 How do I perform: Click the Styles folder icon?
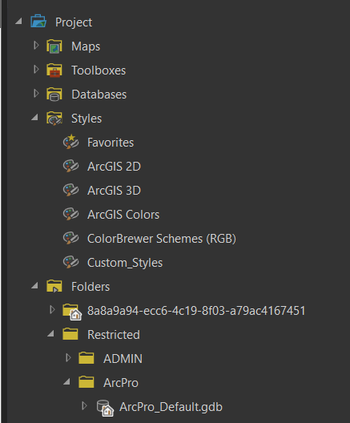(x=54, y=119)
